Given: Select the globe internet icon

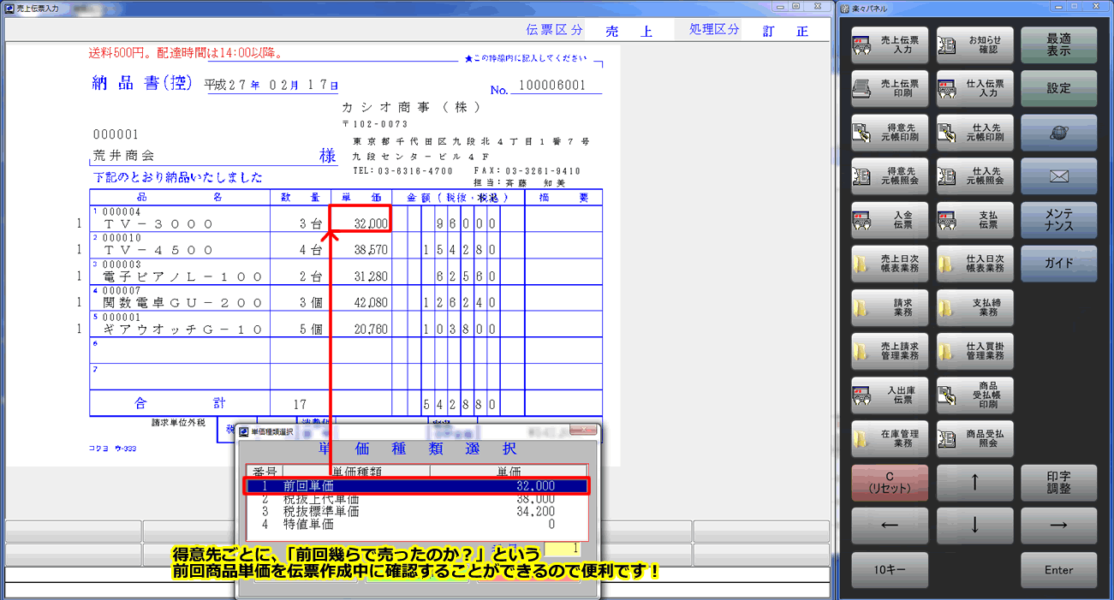Looking at the screenshot, I should click(x=1059, y=133).
